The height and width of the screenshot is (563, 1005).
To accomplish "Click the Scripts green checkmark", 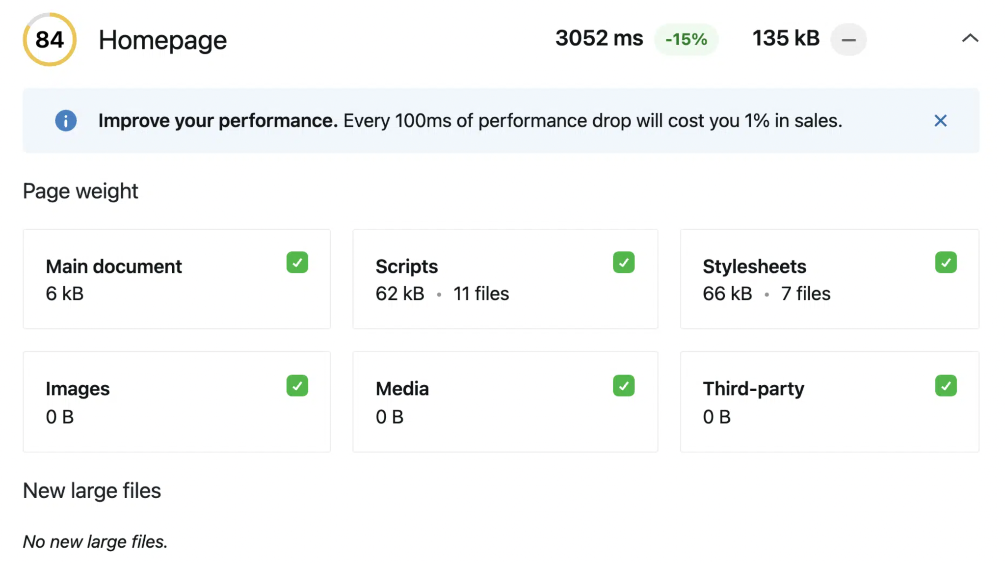I will [x=624, y=263].
